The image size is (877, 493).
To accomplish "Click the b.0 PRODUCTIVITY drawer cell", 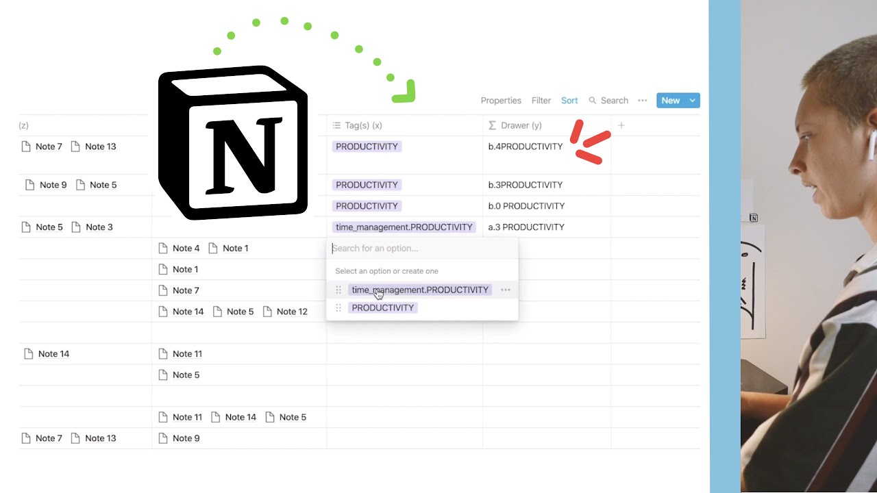I will point(547,206).
